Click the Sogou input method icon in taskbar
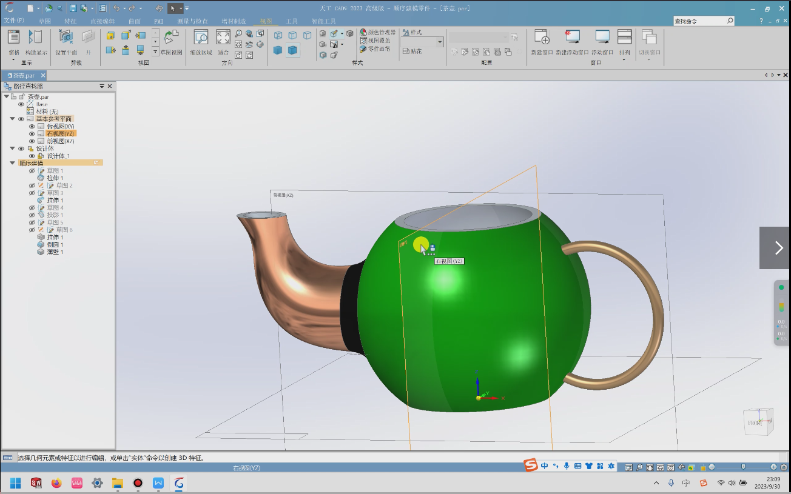Viewport: 791px width, 494px height. click(703, 482)
